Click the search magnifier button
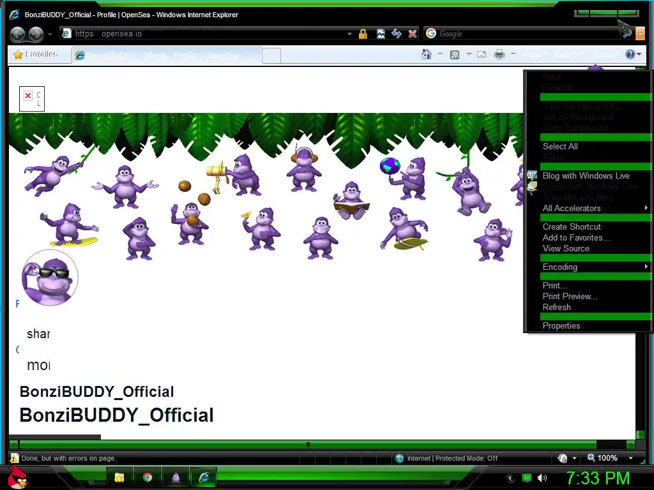The image size is (654, 490). tap(626, 33)
